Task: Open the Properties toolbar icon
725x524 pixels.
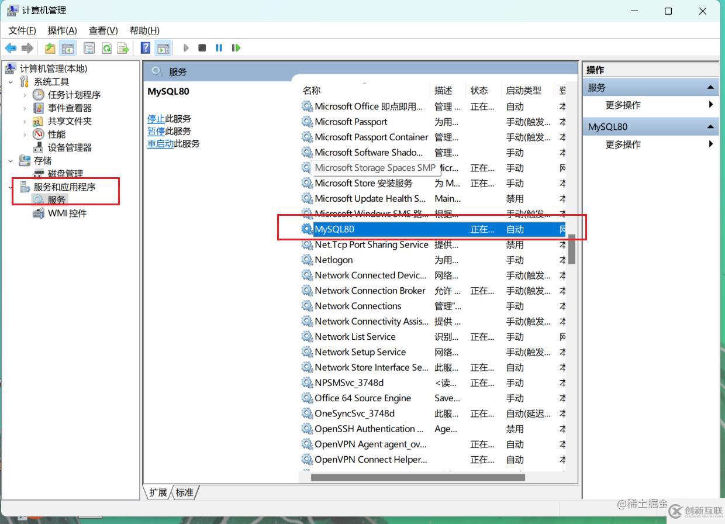Action: 89,48
